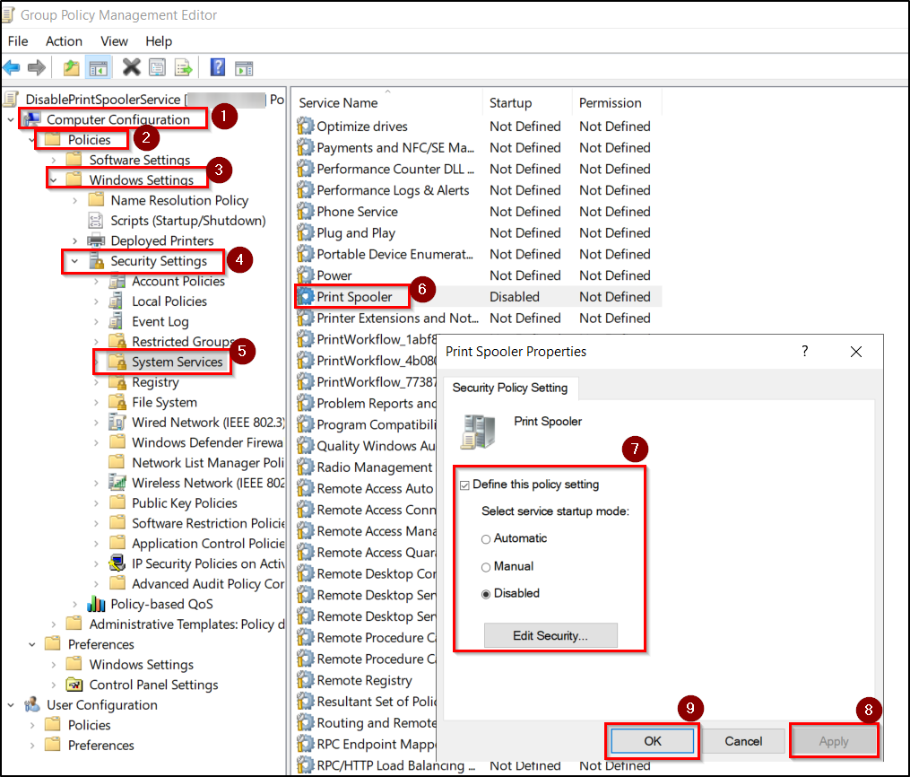This screenshot has height=777, width=910.
Task: Select Restricted Groups in tree
Action: tap(184, 342)
